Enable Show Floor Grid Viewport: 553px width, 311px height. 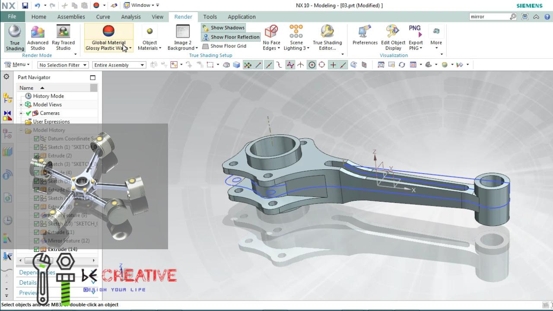[224, 46]
